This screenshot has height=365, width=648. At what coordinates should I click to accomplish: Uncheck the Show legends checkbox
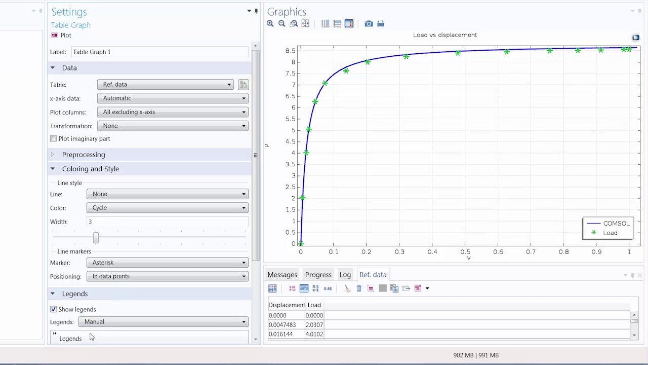(x=53, y=309)
